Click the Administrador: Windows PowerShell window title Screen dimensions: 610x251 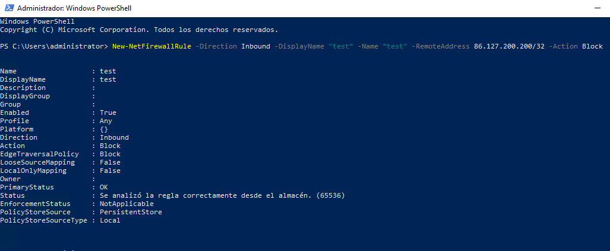[x=74, y=8]
